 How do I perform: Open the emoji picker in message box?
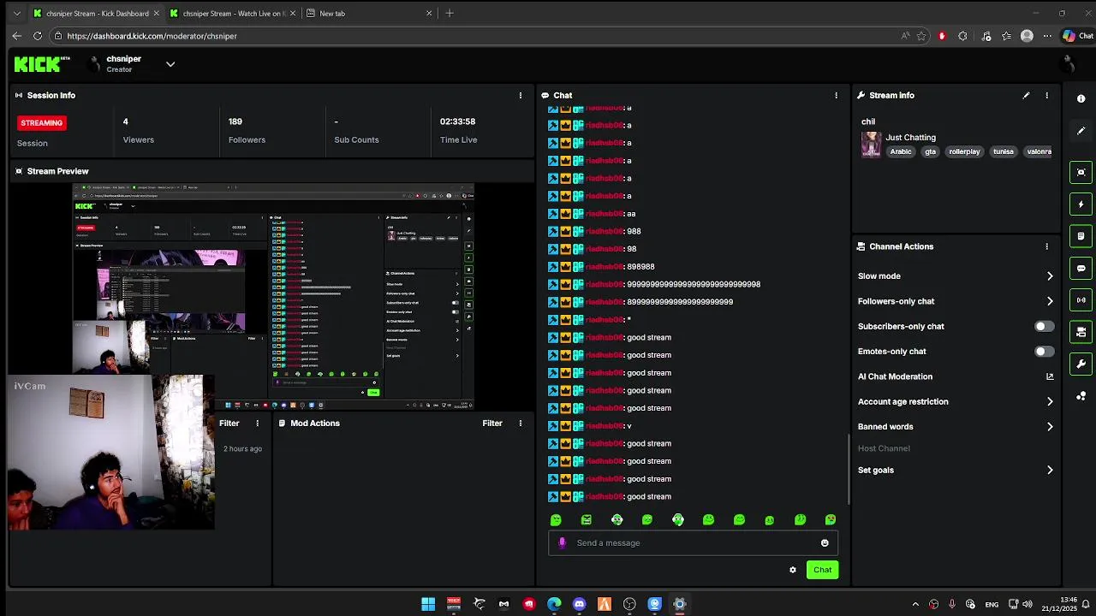825,542
